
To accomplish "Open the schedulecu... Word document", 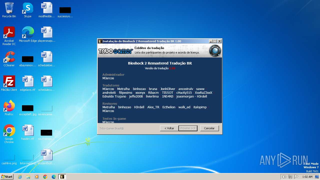I will tap(46, 83).
